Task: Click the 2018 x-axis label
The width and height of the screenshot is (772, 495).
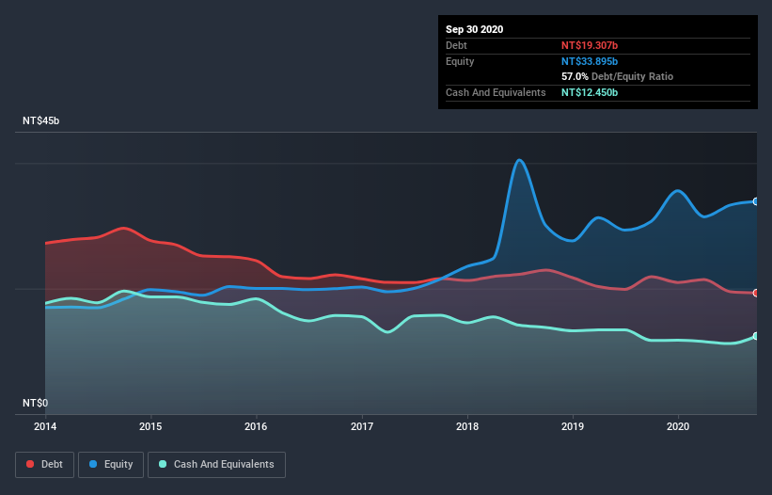Action: click(467, 426)
